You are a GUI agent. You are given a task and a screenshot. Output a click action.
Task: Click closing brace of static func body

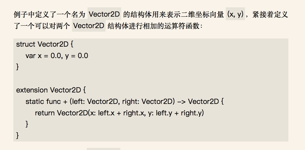(27, 124)
